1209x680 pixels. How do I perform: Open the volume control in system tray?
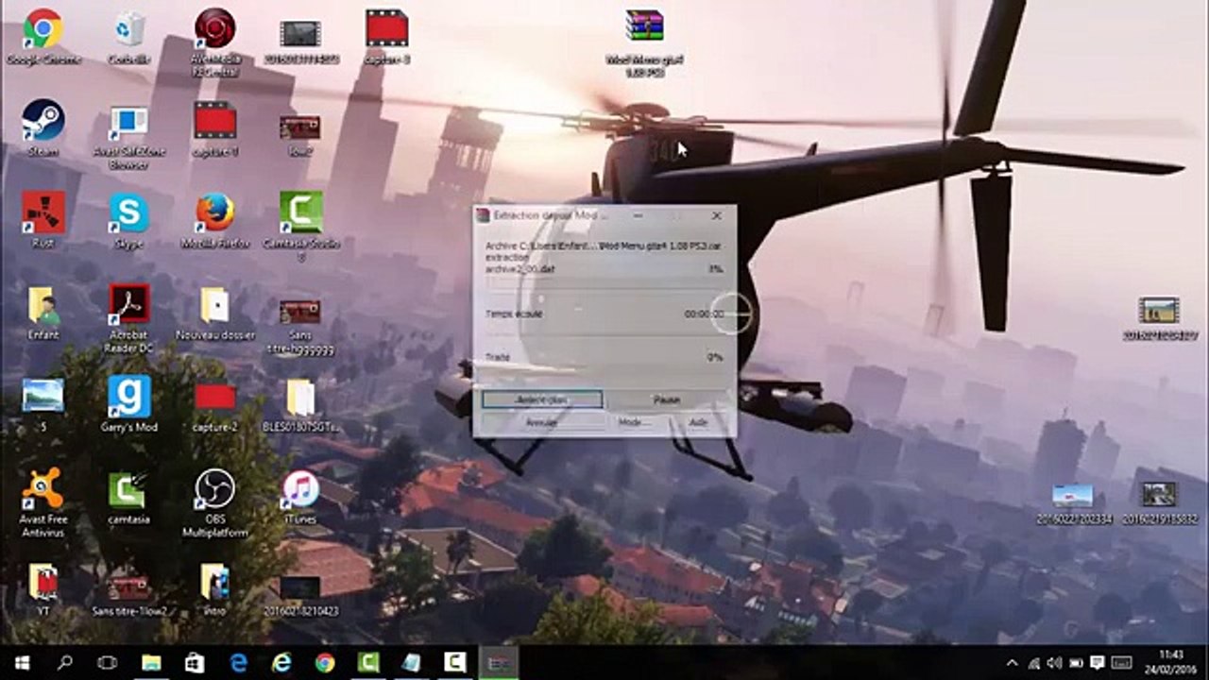(x=1054, y=663)
